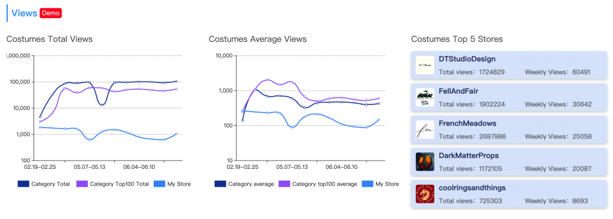Click FellAndFair weekly views 30642
This screenshot has width=613, height=219.
point(559,104)
